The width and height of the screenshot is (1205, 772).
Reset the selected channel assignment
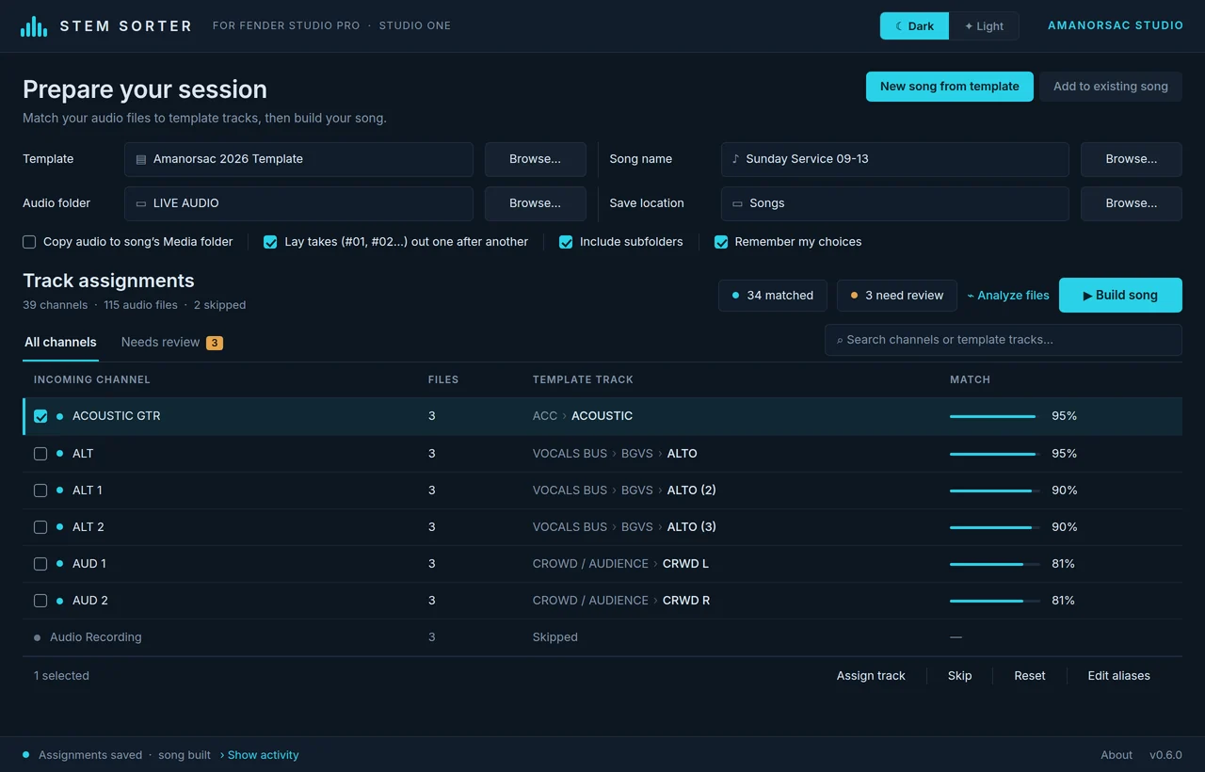coord(1030,676)
